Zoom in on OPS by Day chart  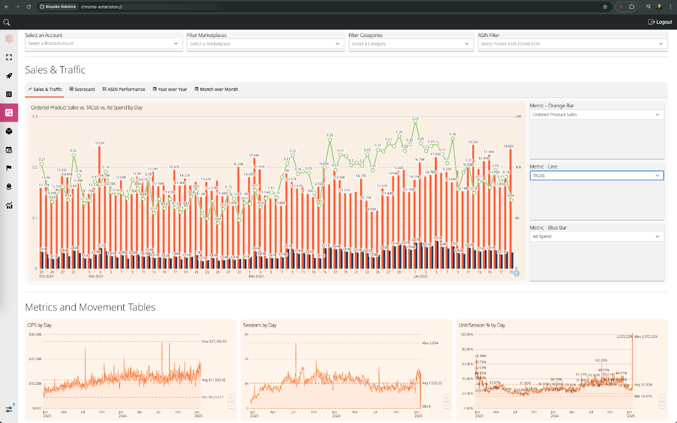click(x=231, y=398)
